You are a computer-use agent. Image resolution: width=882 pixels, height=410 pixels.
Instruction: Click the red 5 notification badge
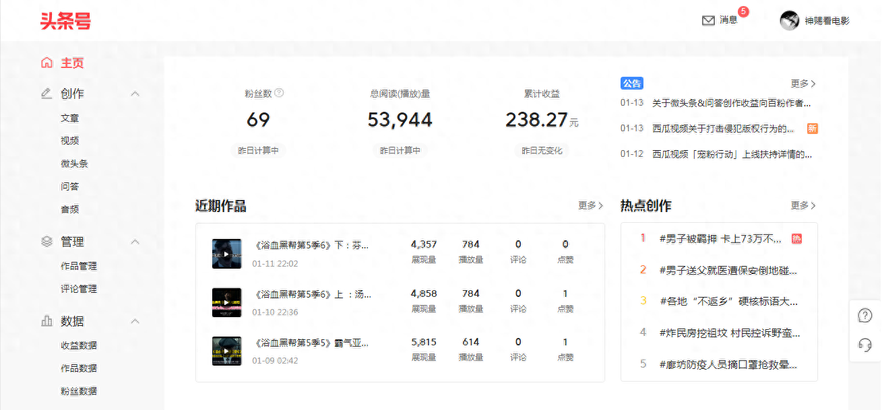tap(743, 11)
